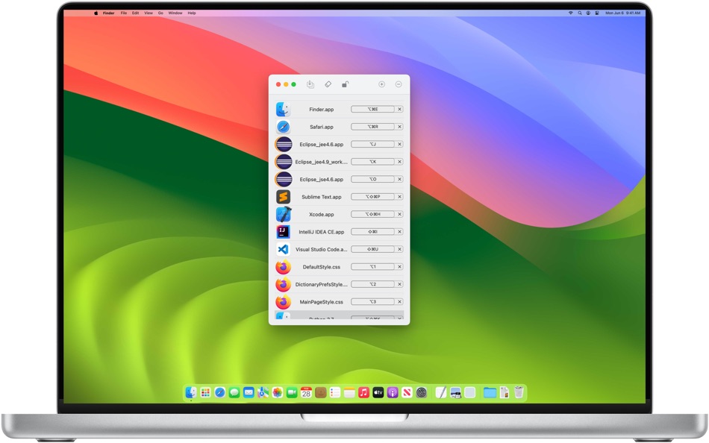709x443 pixels.
Task: Select the DefaultStyle.css name text
Action: [322, 267]
